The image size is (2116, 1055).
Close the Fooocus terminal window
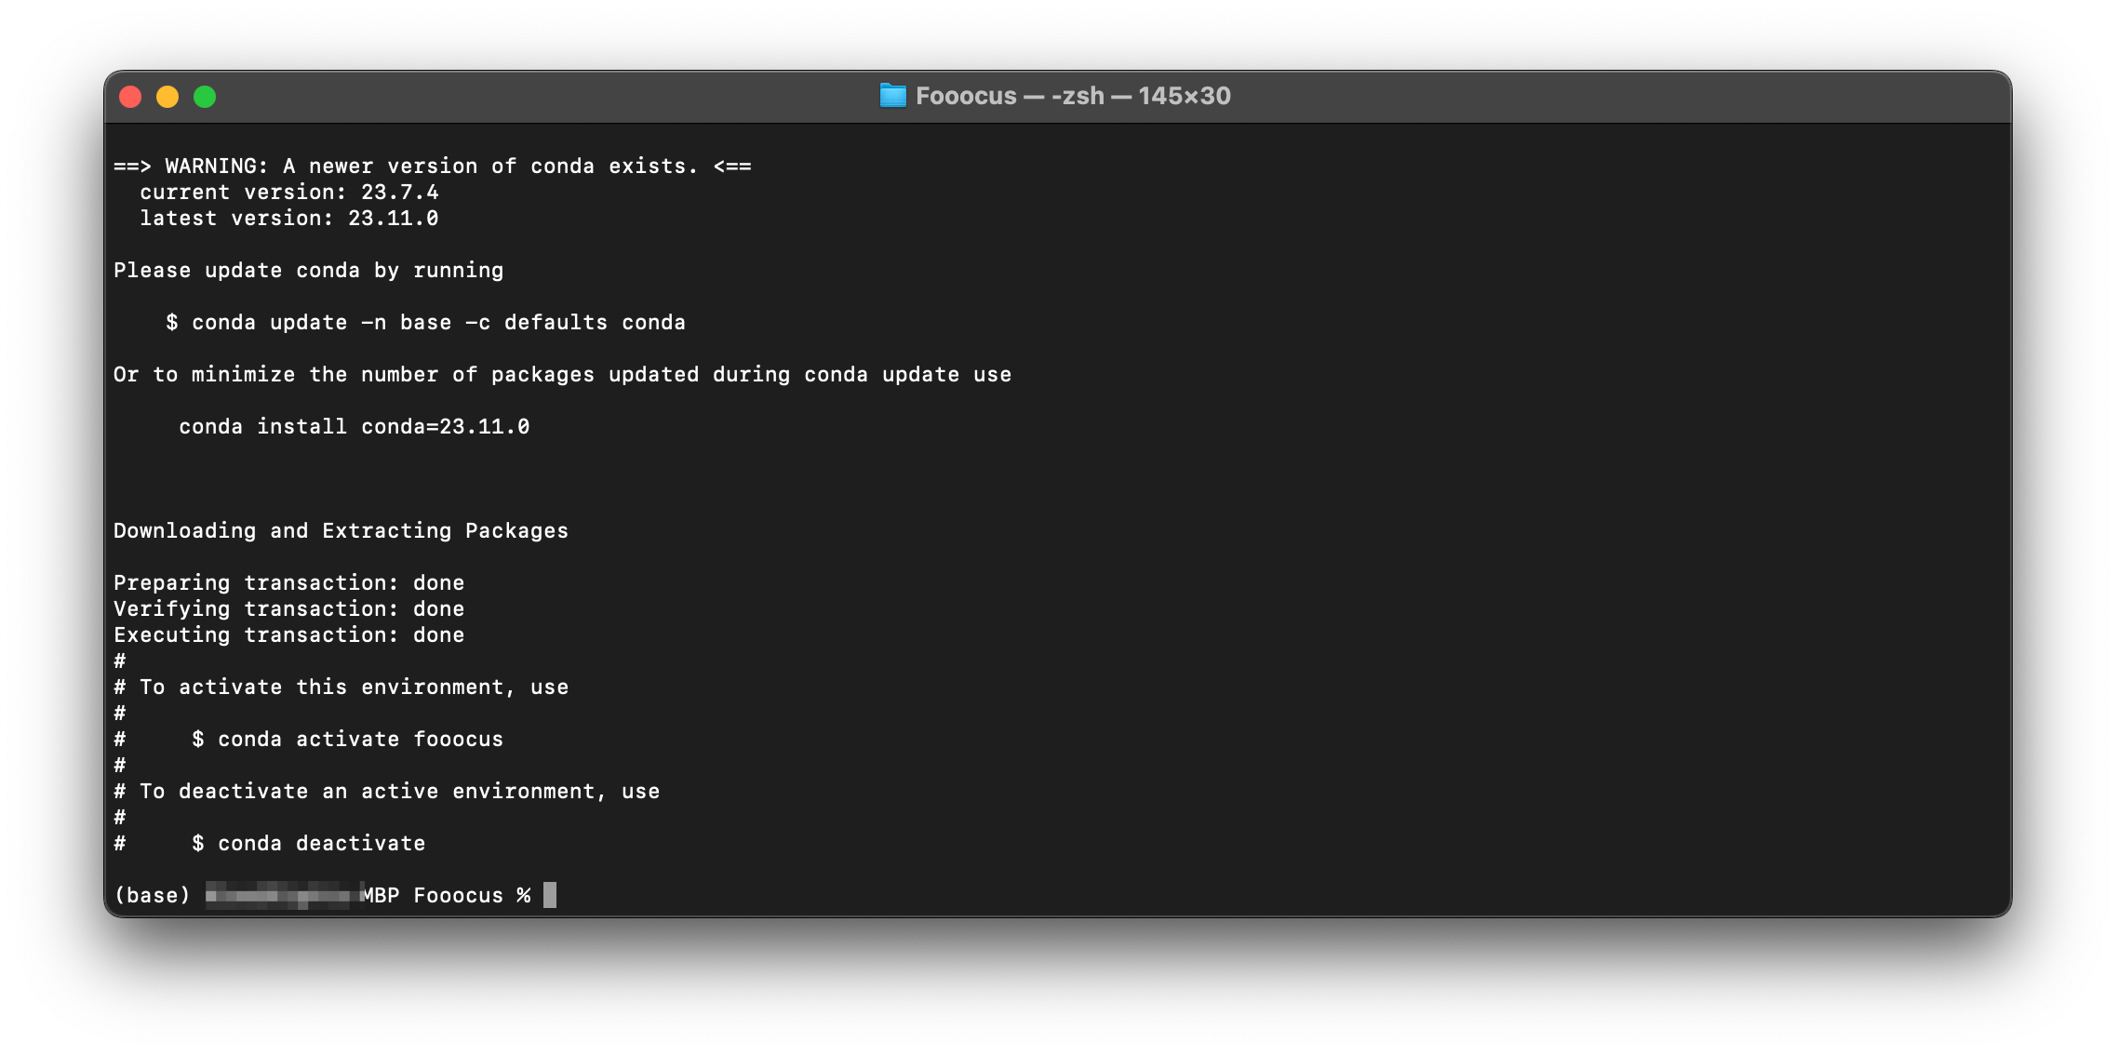130,97
